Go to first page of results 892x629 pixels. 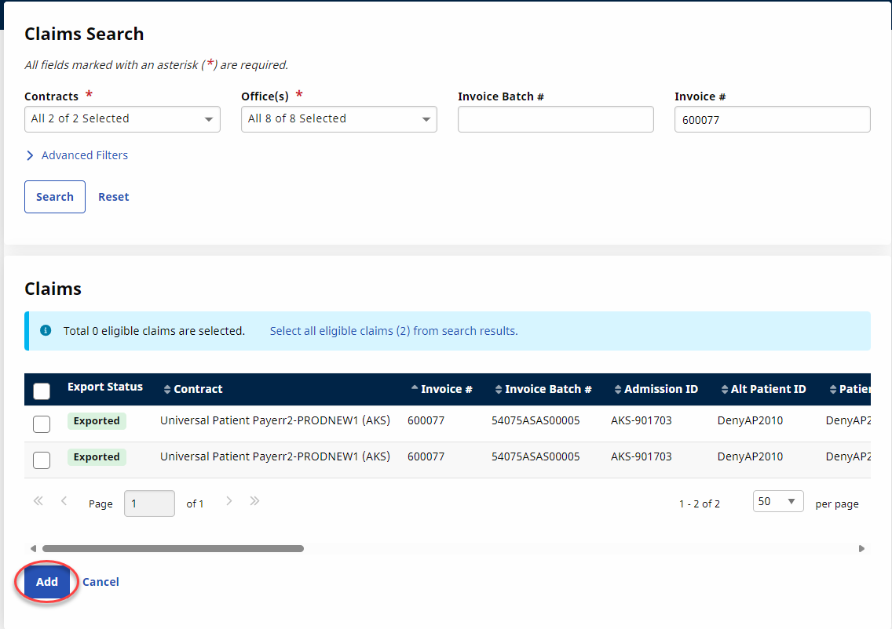coord(38,501)
